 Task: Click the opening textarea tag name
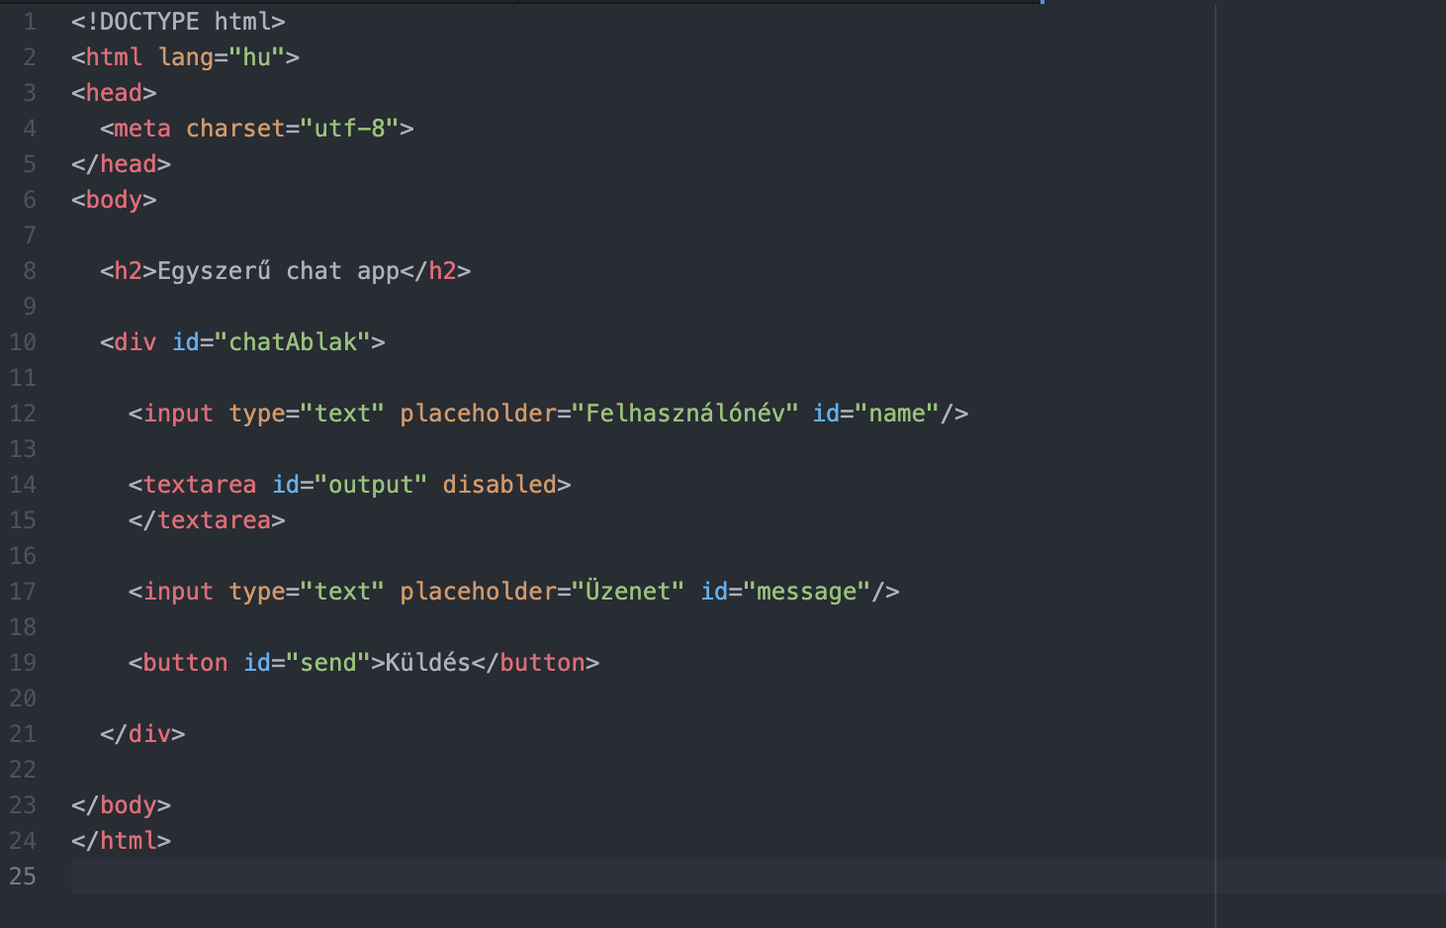pyautogui.click(x=200, y=485)
